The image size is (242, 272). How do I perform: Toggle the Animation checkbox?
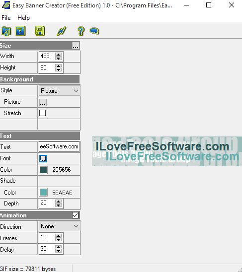tap(75, 215)
